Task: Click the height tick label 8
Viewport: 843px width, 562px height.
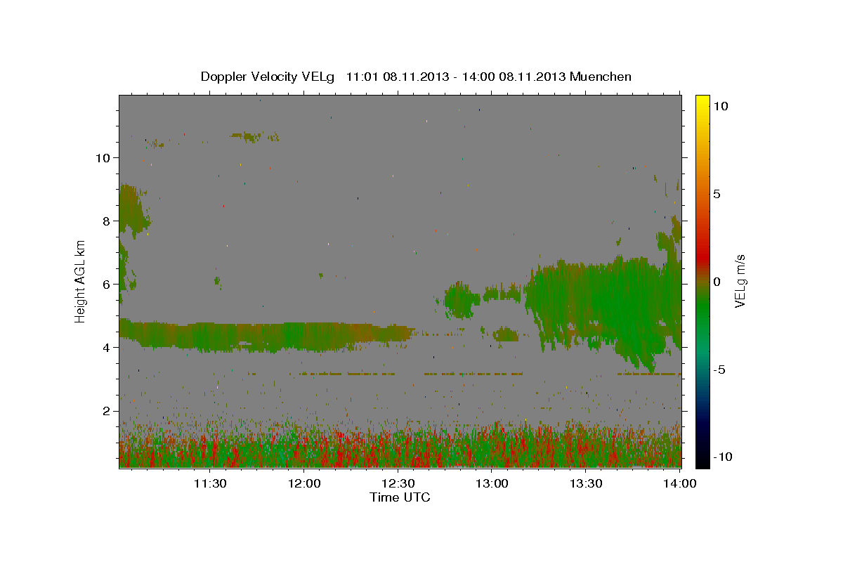Action: coord(105,221)
